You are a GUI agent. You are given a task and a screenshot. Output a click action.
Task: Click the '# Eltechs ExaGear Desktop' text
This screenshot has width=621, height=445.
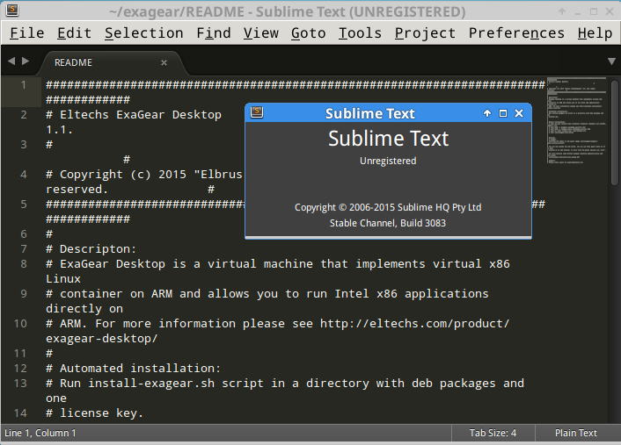tap(134, 115)
